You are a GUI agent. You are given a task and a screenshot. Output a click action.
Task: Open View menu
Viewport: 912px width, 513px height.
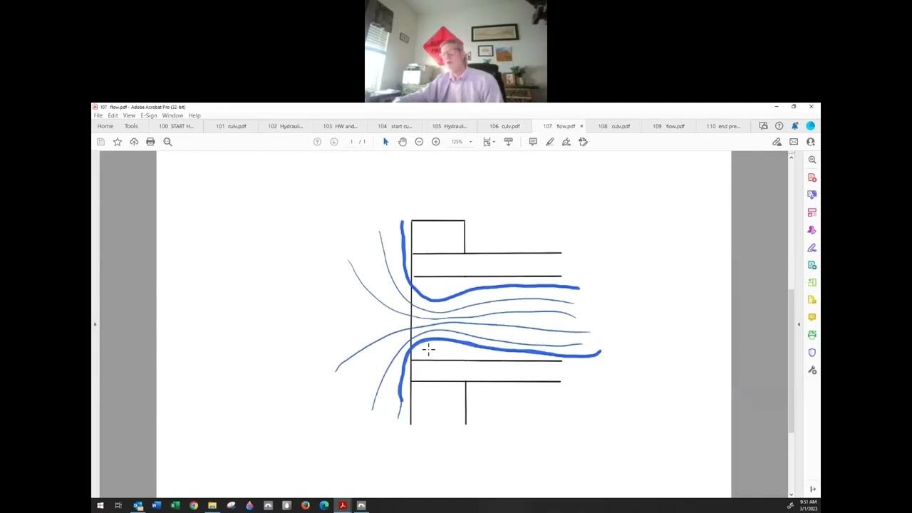(129, 115)
